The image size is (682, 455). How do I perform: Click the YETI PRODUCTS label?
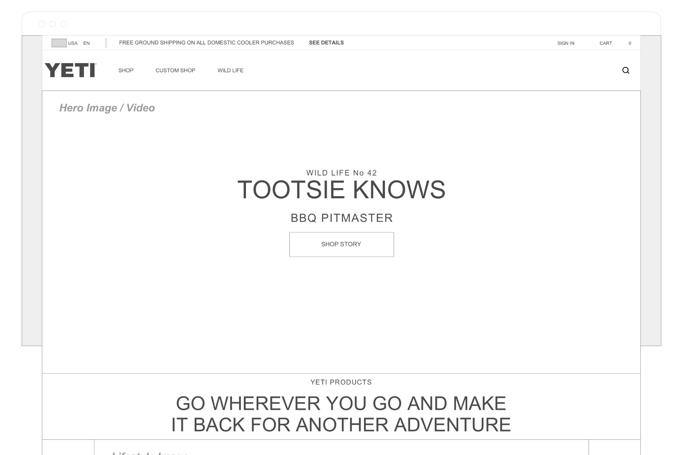coord(341,382)
